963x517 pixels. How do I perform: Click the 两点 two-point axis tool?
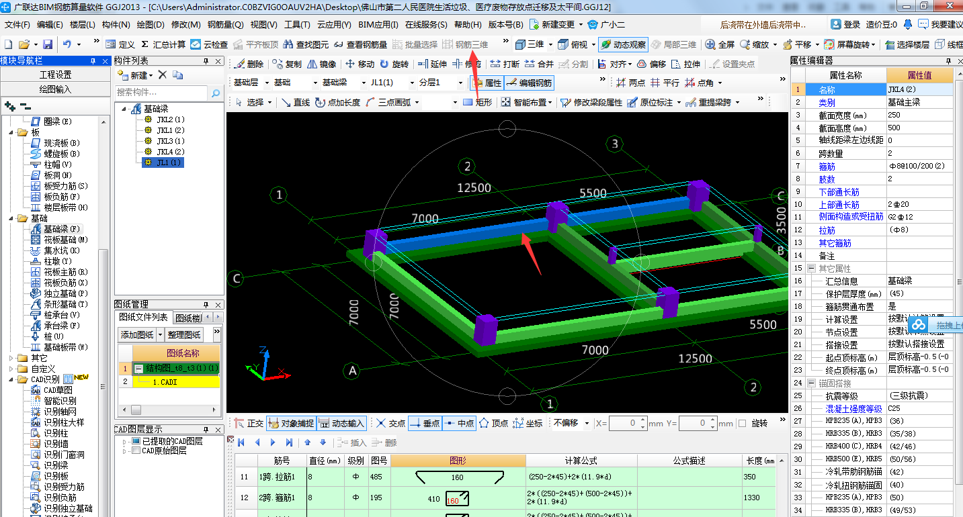630,83
